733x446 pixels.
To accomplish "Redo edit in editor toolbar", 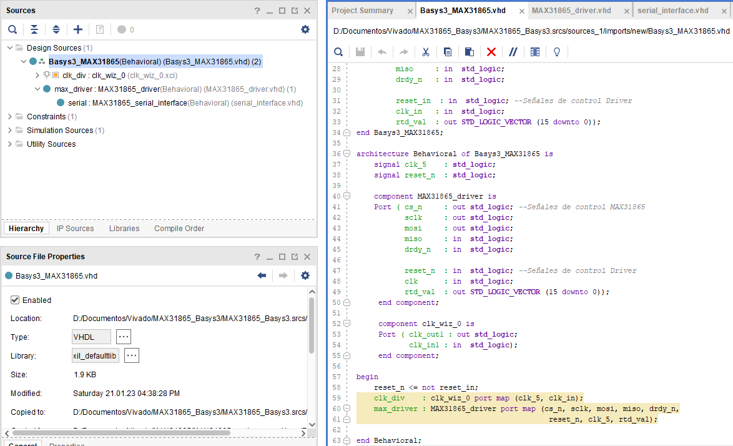I will click(403, 52).
